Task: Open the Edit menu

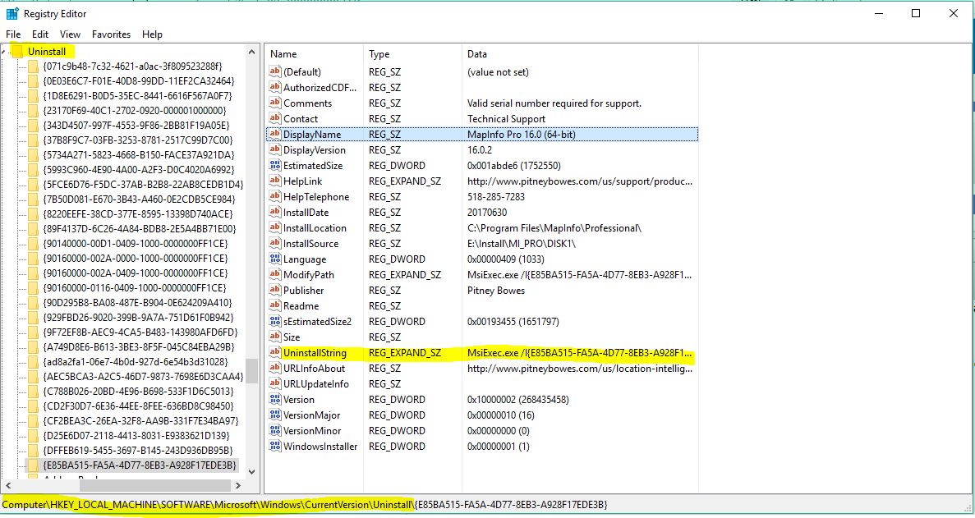Action: pos(39,34)
